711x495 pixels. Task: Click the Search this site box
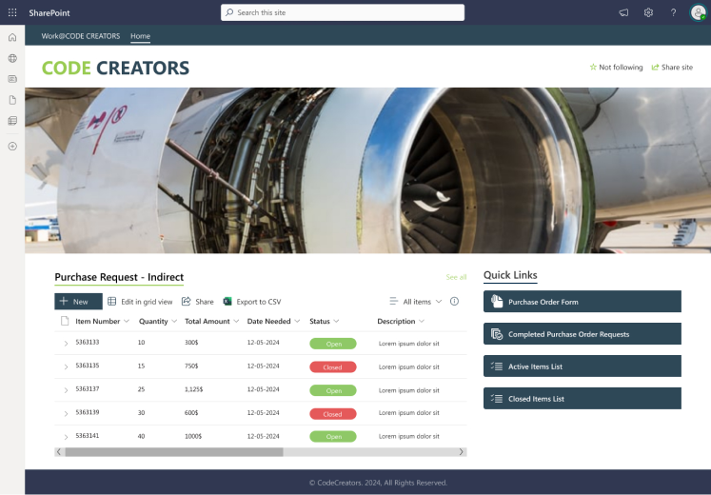[343, 12]
